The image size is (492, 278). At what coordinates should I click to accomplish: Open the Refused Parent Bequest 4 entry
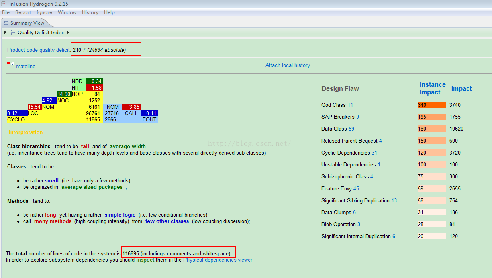(352, 141)
